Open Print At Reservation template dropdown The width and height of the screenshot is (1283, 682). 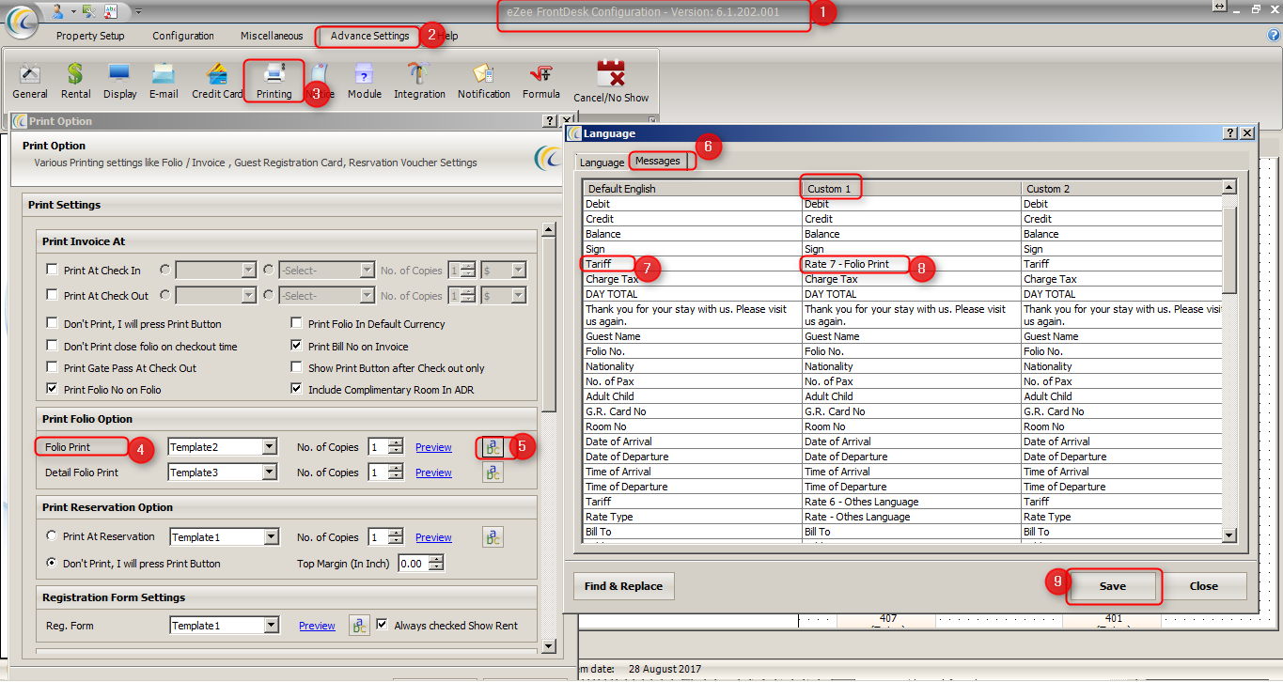click(x=271, y=537)
